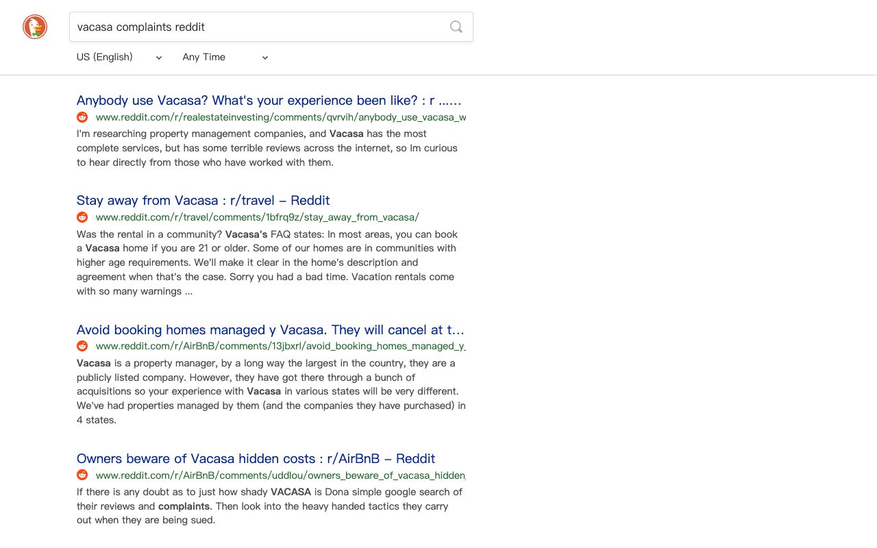Click snippet 'Vacasa is a property manager'
877x548 pixels.
pyautogui.click(x=271, y=391)
